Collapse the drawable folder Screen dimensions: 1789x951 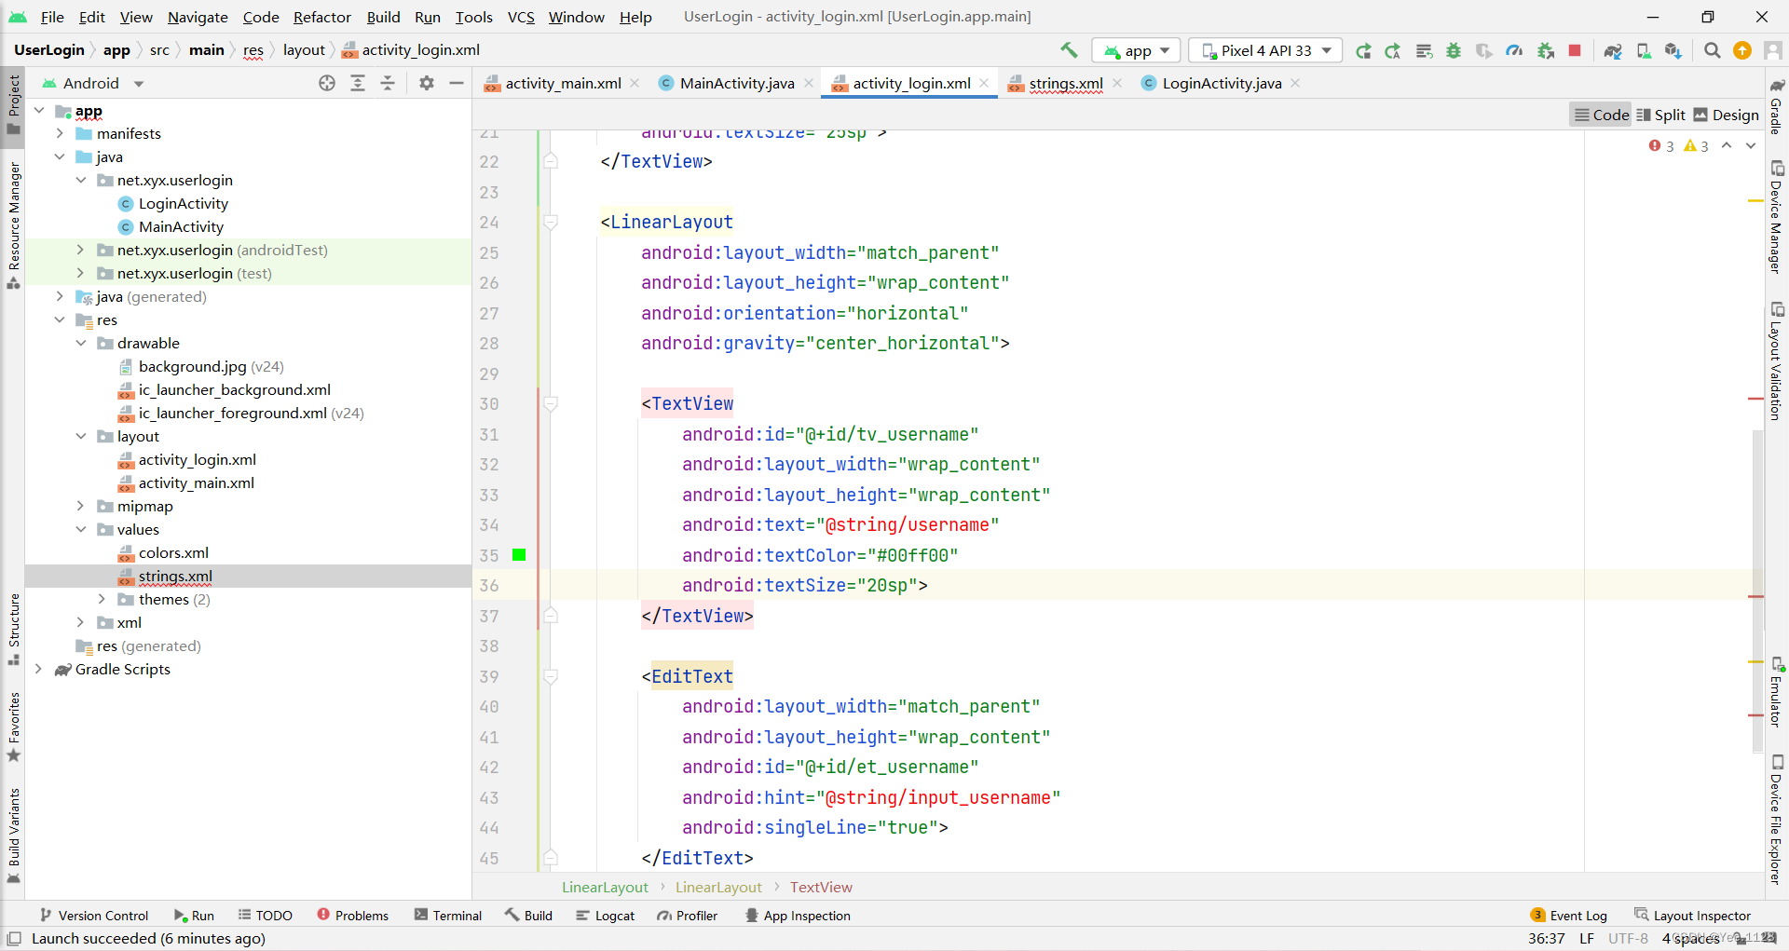coord(81,343)
